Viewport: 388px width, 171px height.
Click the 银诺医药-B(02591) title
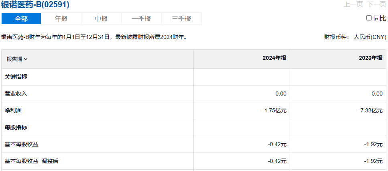pyautogui.click(x=35, y=4)
